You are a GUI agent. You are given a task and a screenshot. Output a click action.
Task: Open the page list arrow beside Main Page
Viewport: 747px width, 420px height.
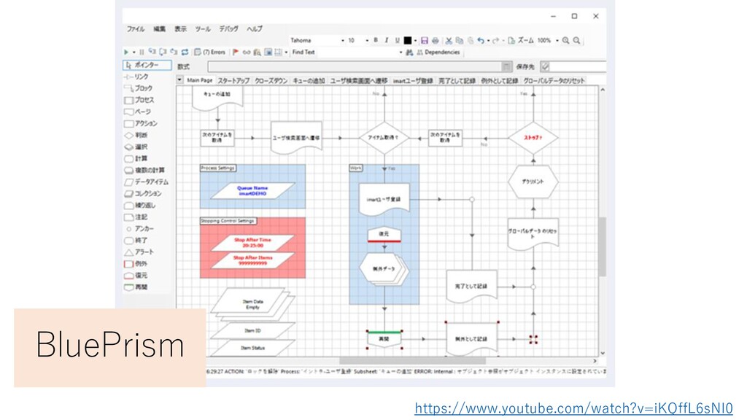click(x=179, y=80)
